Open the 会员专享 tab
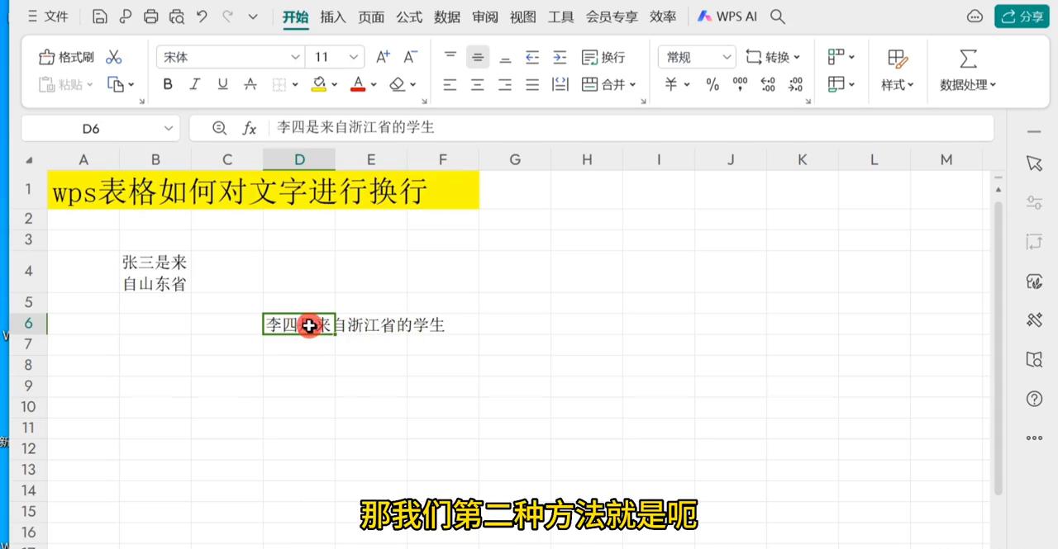Image resolution: width=1058 pixels, height=549 pixels. pyautogui.click(x=612, y=17)
